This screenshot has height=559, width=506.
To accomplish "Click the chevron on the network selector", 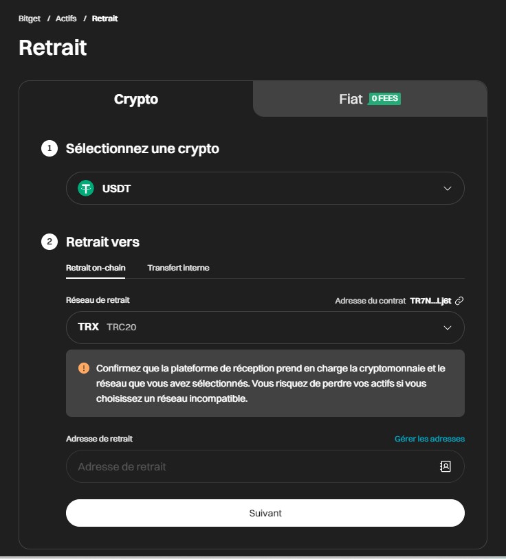I will 448,328.
